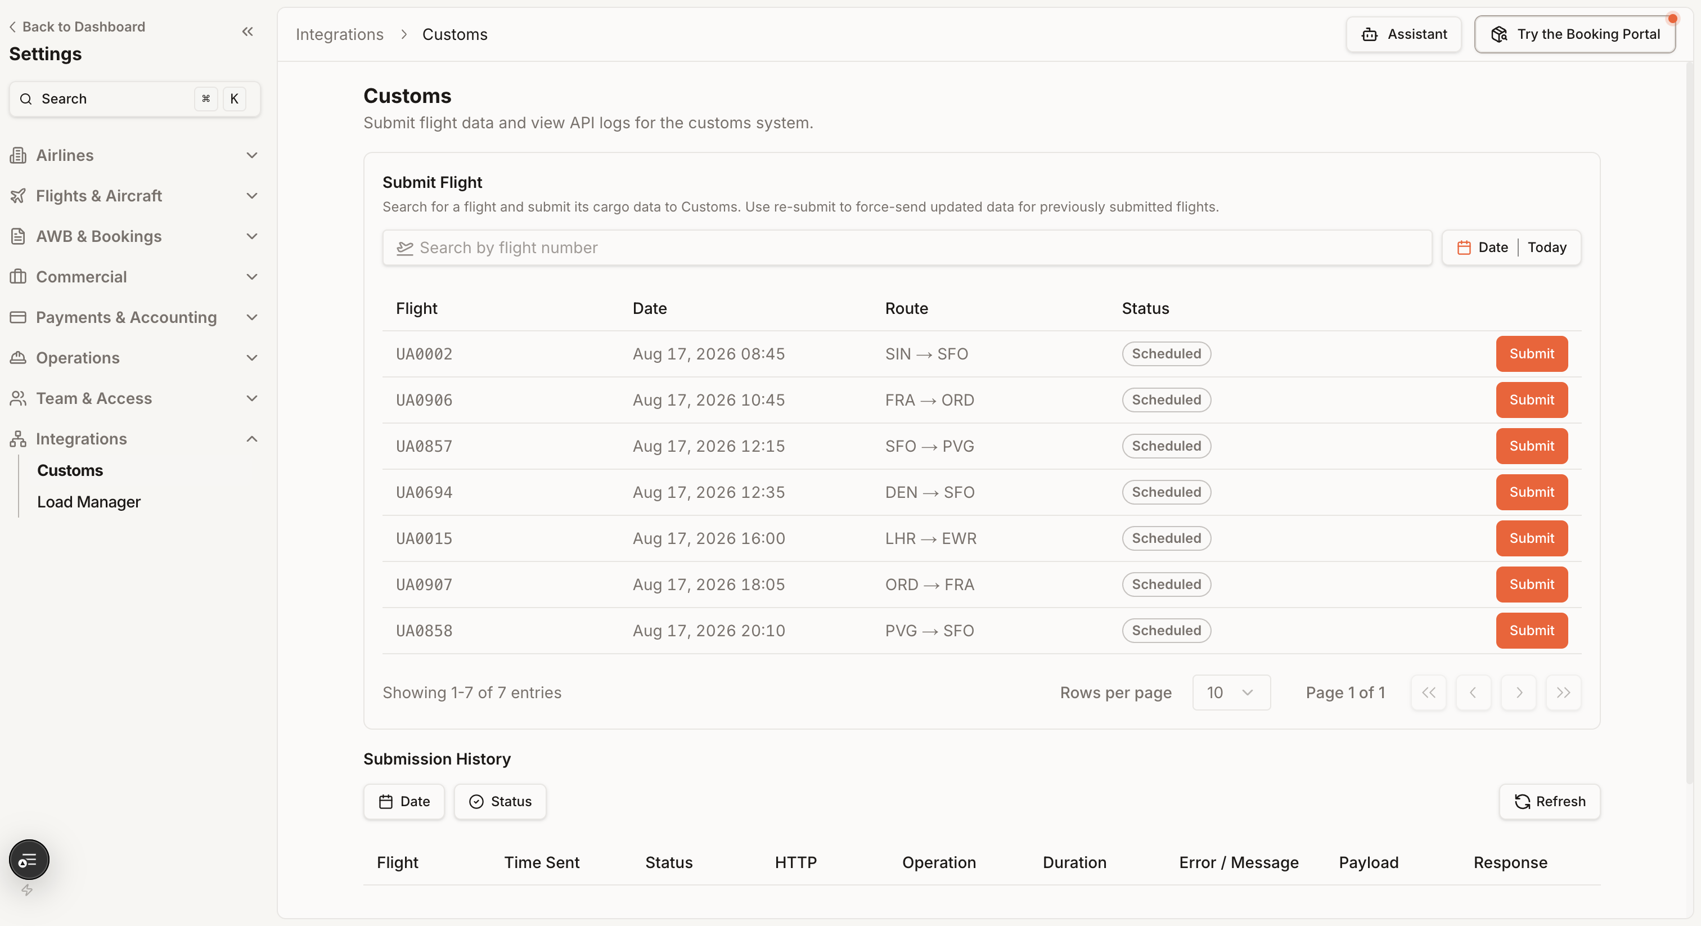Go to first page double-chevron icon
This screenshot has width=1701, height=926.
click(1428, 692)
